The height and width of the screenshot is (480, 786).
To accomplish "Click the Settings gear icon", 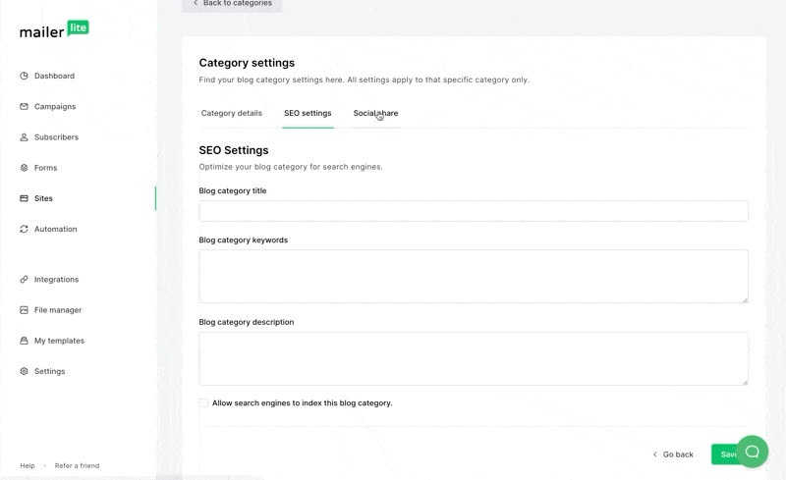I will tap(25, 371).
